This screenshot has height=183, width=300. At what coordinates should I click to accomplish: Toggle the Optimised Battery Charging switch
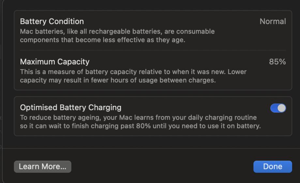278,108
